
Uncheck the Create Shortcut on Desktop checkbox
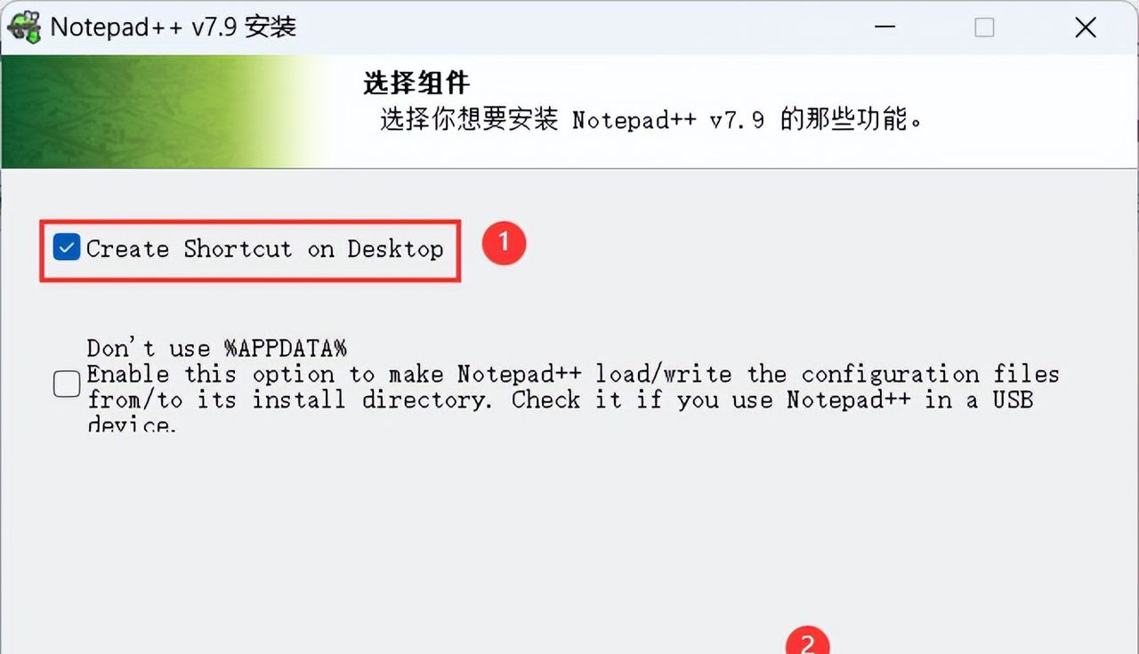pyautogui.click(x=67, y=248)
